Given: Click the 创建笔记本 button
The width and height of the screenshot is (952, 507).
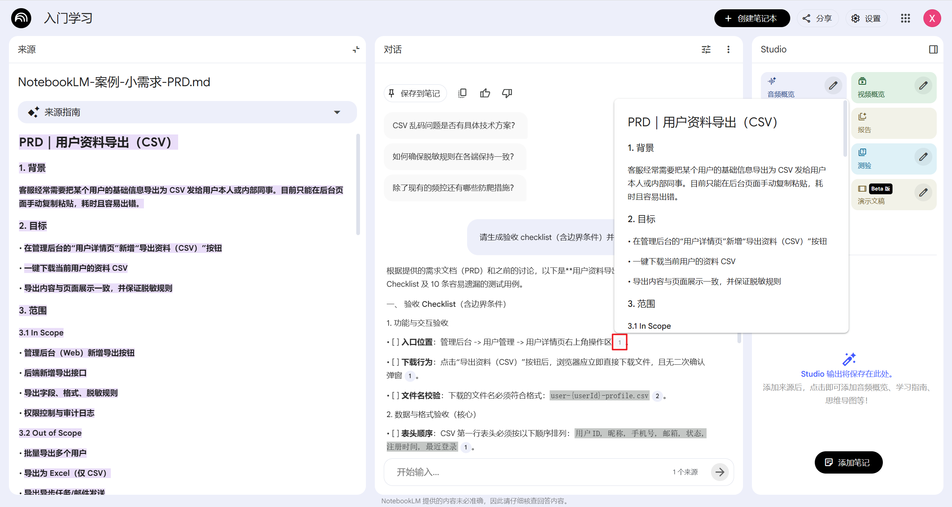Looking at the screenshot, I should point(752,18).
